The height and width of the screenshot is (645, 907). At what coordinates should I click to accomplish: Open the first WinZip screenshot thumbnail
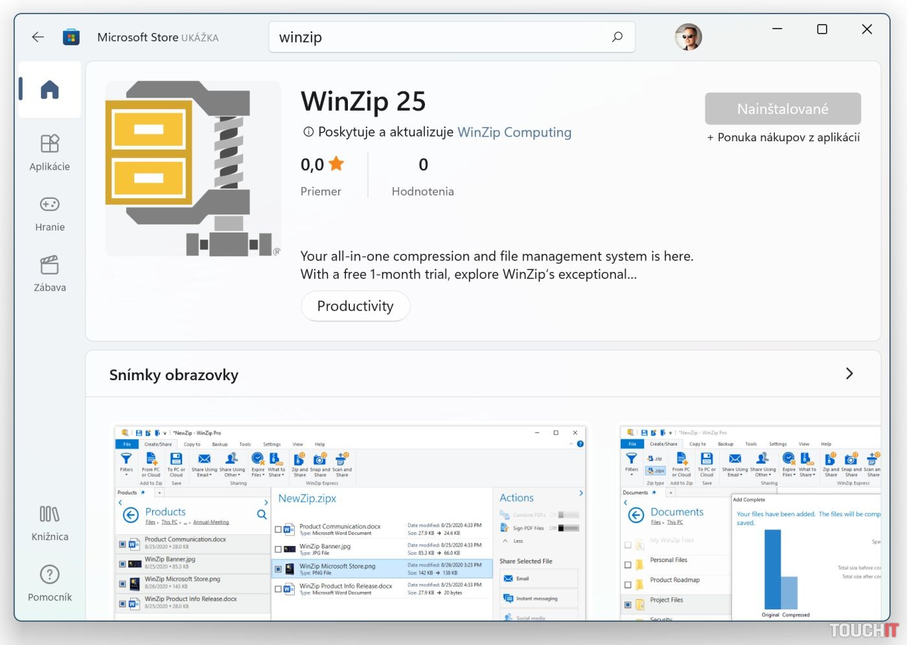(350, 522)
